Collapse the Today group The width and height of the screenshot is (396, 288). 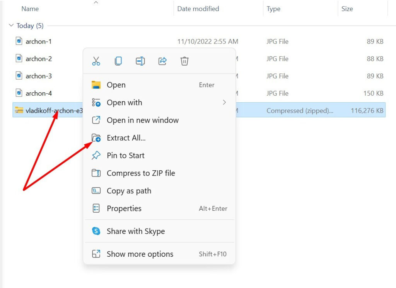[x=10, y=25]
